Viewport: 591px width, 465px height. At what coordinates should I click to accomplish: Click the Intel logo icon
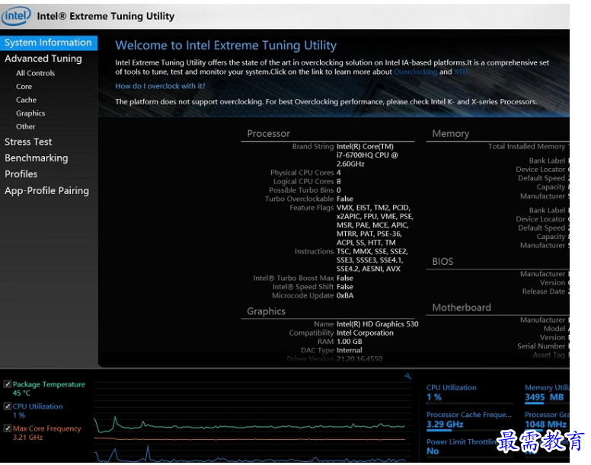(x=16, y=17)
